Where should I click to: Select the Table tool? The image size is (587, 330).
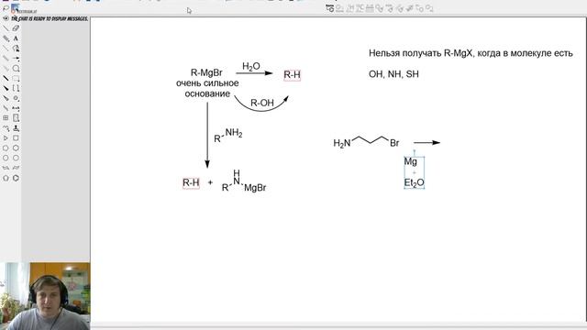(6, 118)
